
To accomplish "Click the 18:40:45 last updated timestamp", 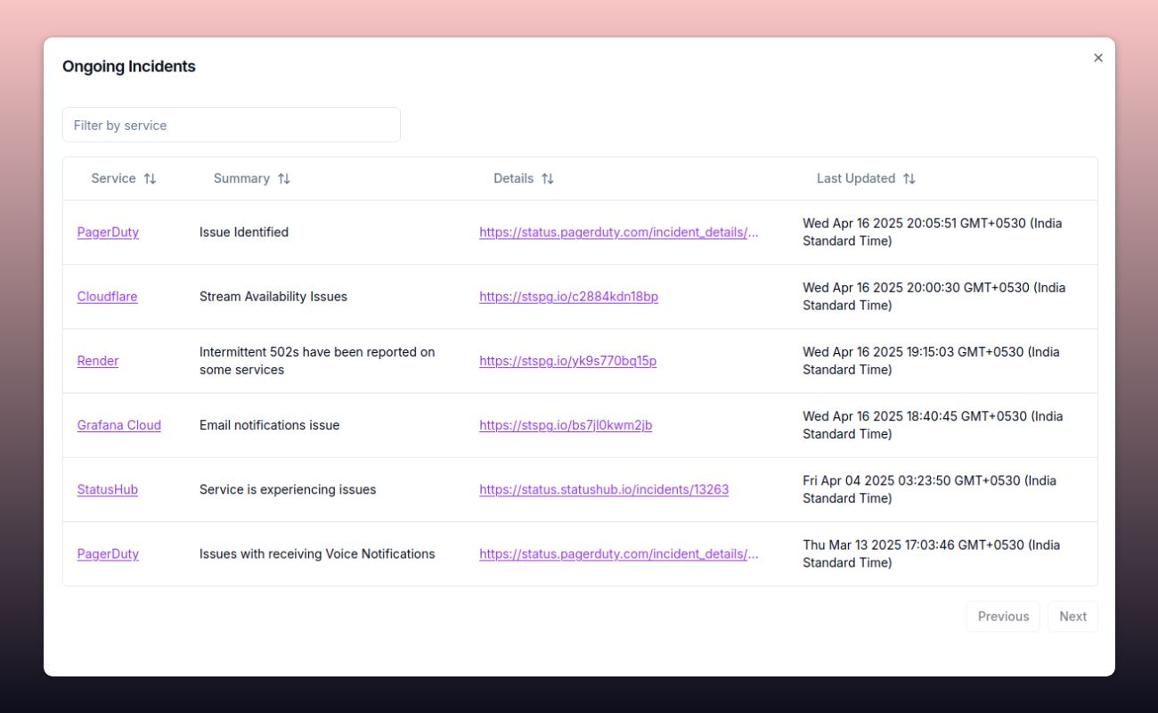I will (933, 425).
